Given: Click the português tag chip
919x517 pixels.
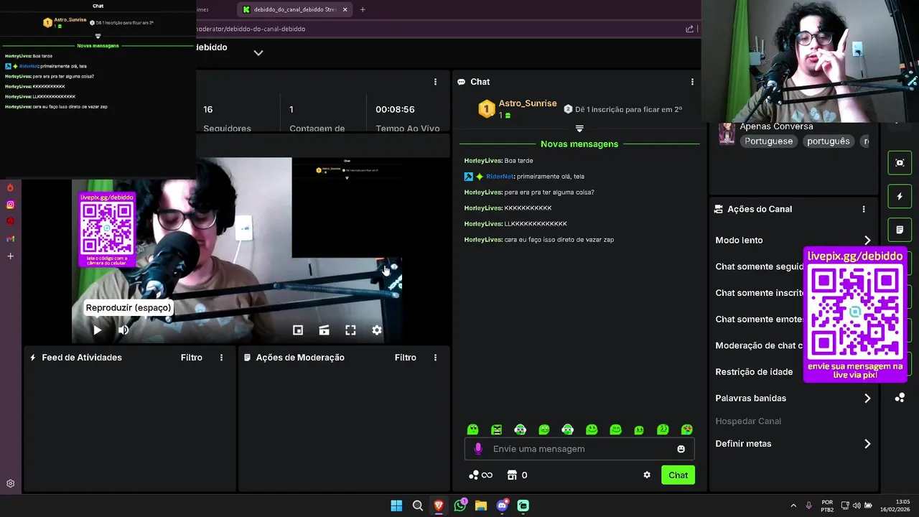Looking at the screenshot, I should (829, 141).
